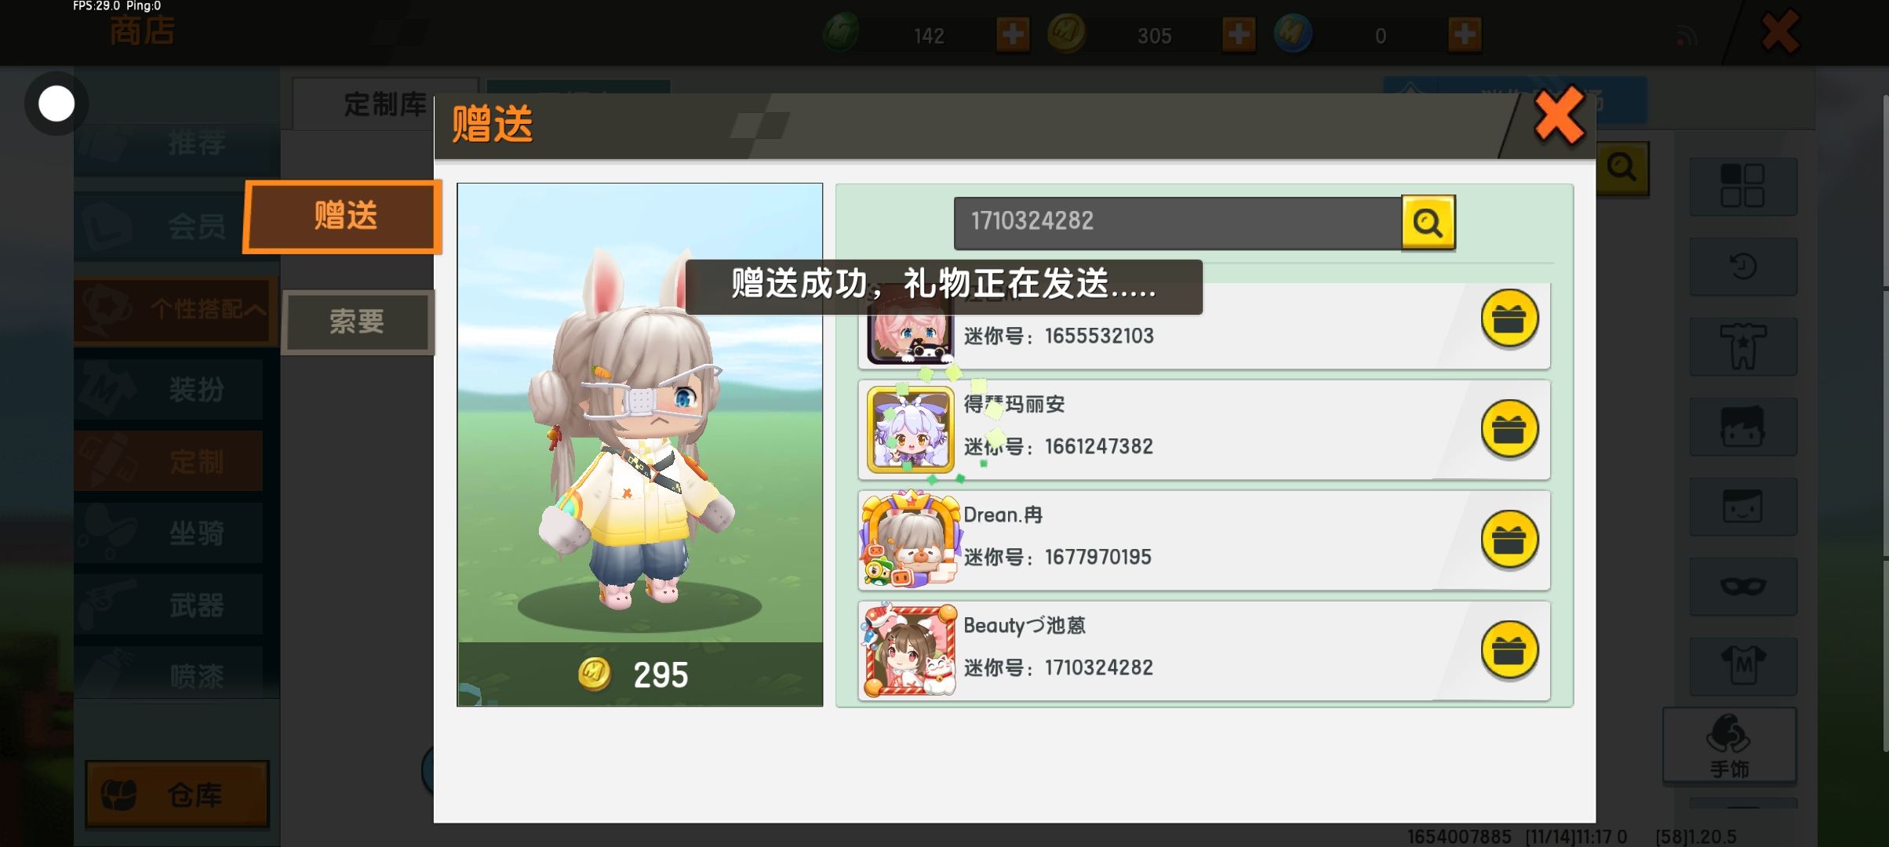
Task: Click Beautyづ池蔥 avatar thumbnail
Action: pos(910,650)
